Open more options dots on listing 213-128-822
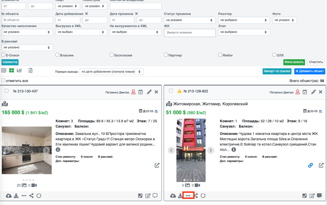Image resolution: width=327 pixels, height=205 pixels. [x=188, y=196]
